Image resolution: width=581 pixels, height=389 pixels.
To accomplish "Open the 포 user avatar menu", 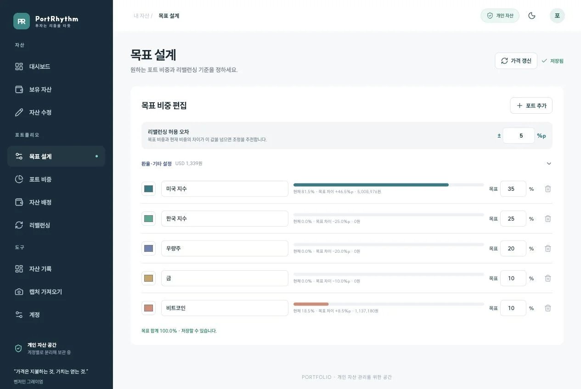I will click(557, 16).
